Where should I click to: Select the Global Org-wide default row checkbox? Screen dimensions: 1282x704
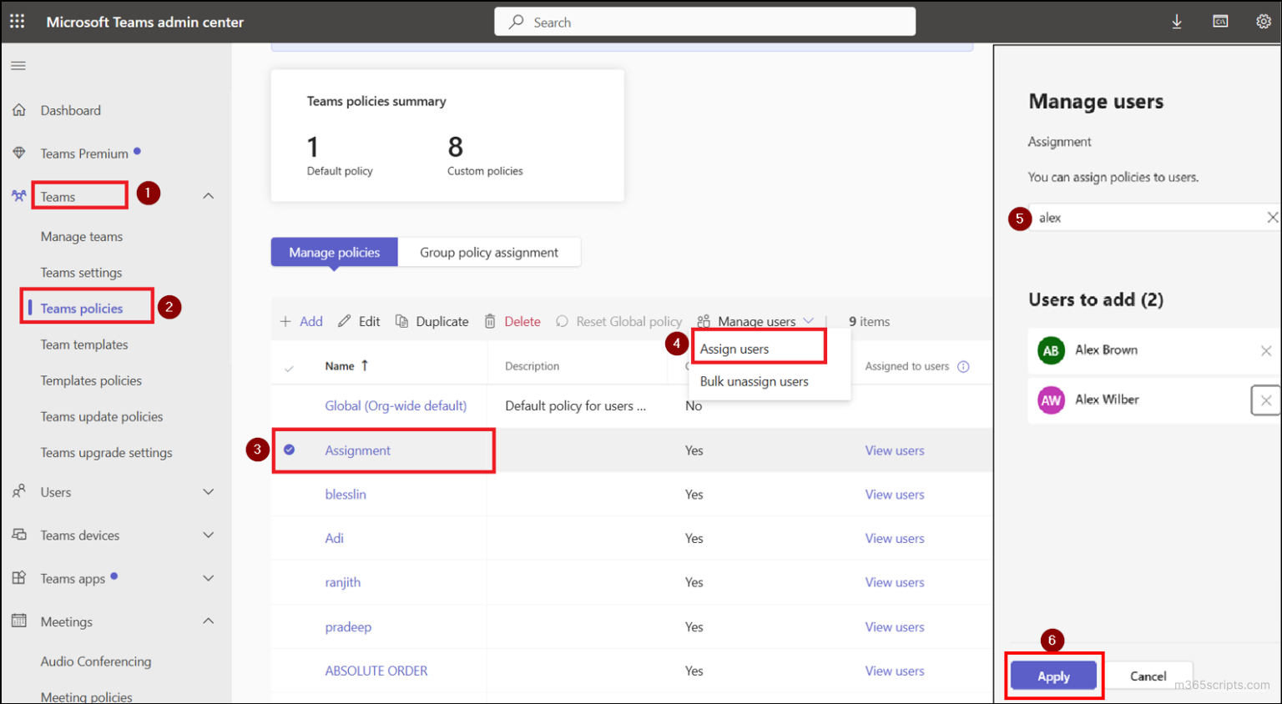click(x=289, y=405)
